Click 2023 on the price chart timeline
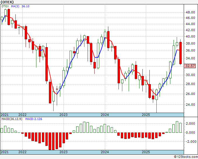This screenshot has width=198, height=159. [x=63, y=115]
